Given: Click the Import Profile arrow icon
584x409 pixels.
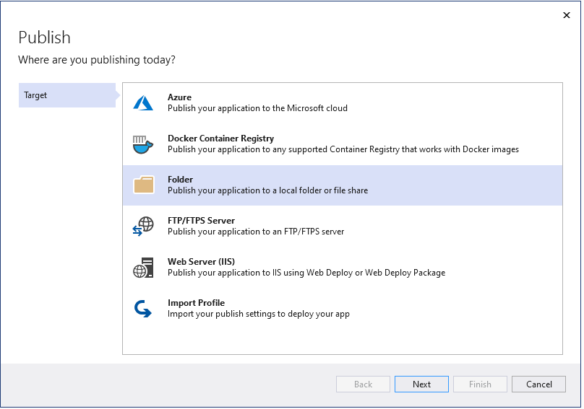Looking at the screenshot, I should [143, 309].
